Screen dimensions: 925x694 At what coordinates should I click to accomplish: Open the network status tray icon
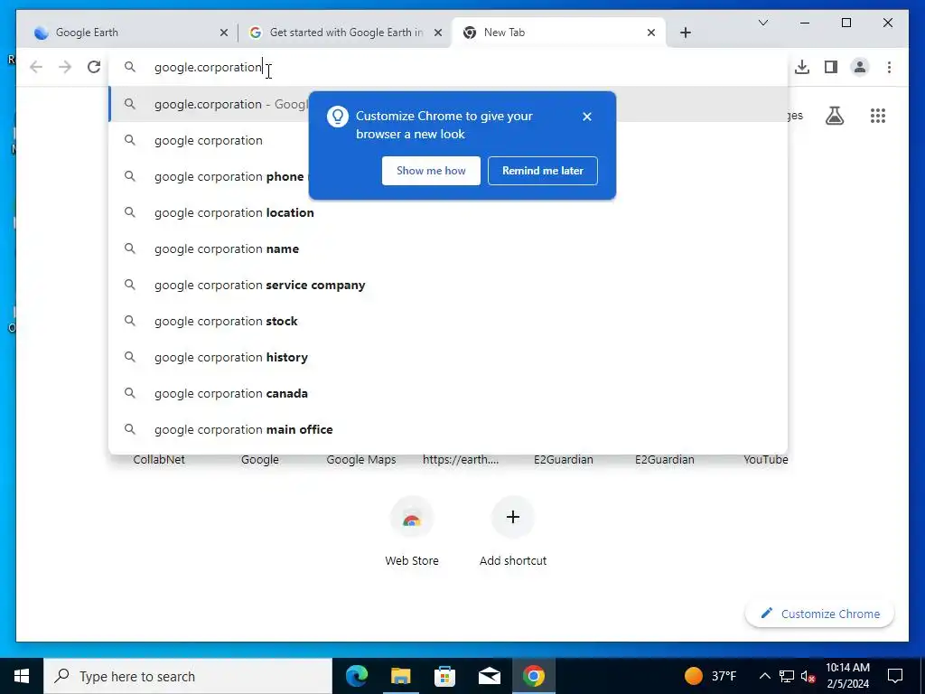(787, 676)
